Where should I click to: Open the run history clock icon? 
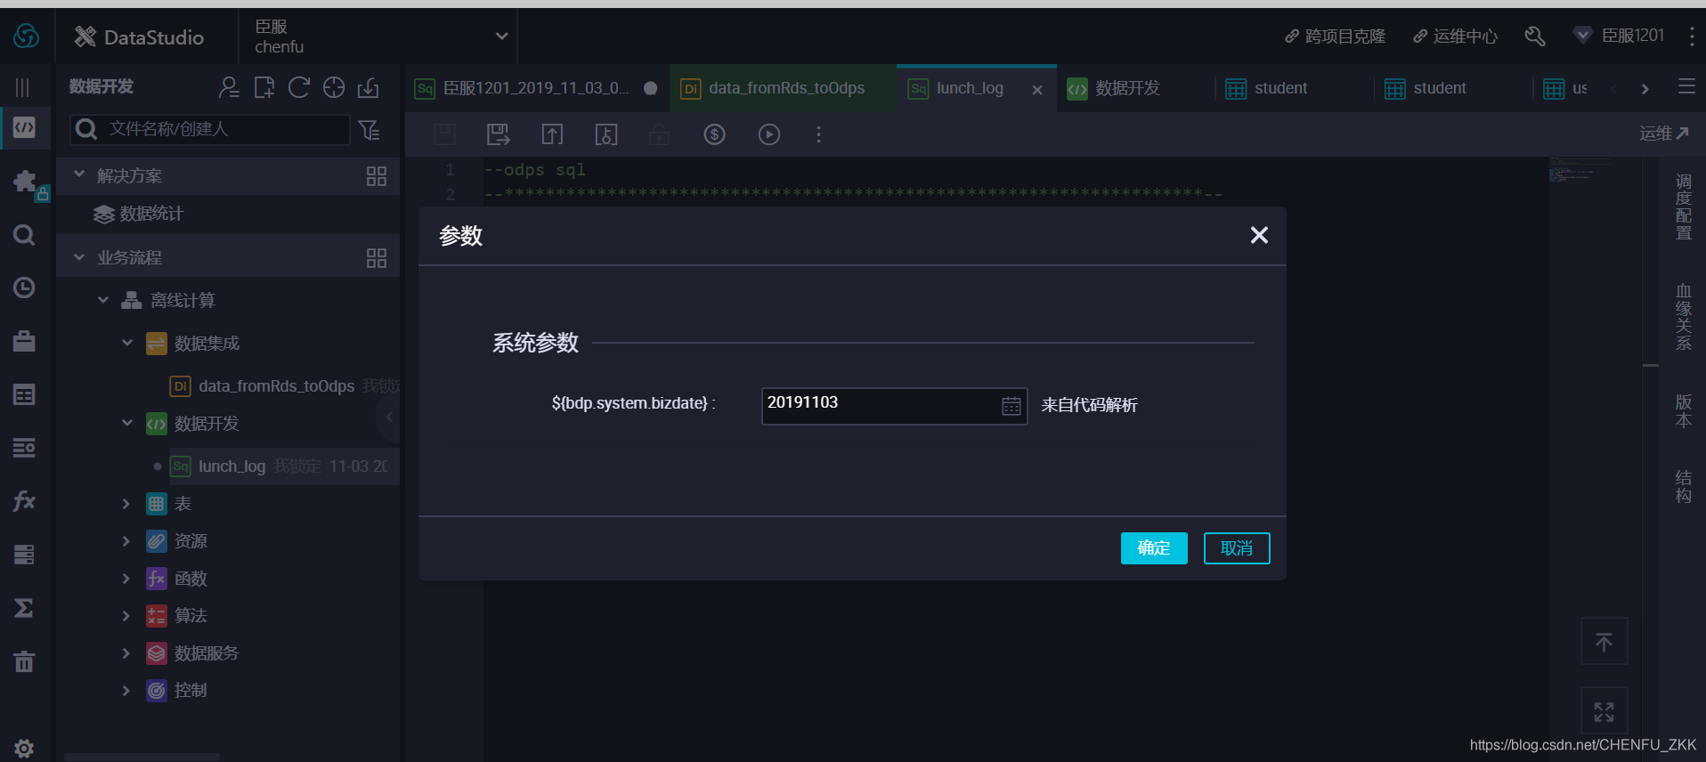point(24,288)
